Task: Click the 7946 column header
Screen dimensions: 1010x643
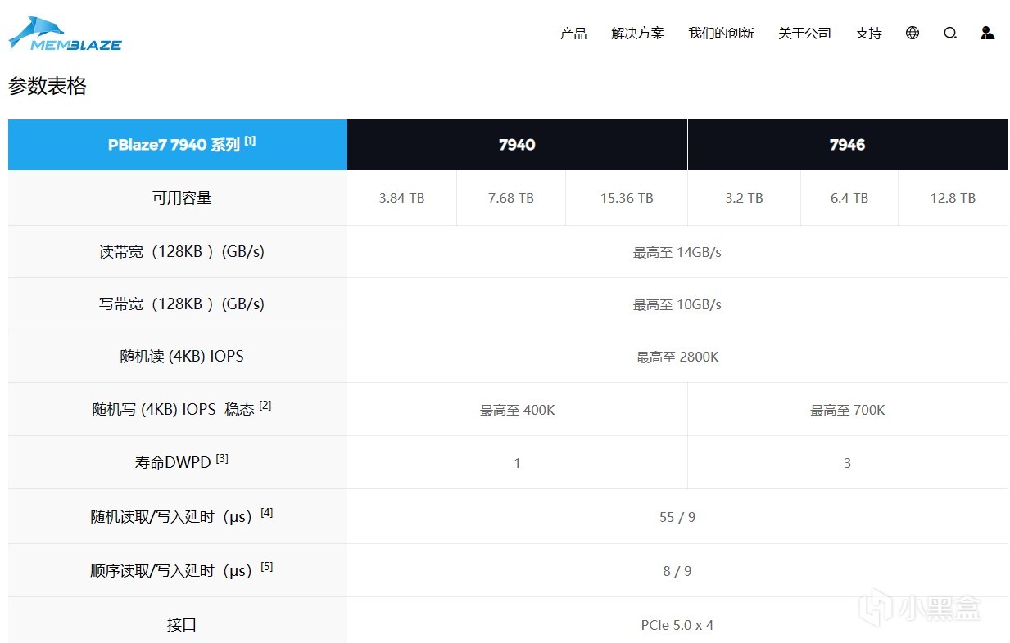Action: click(847, 145)
